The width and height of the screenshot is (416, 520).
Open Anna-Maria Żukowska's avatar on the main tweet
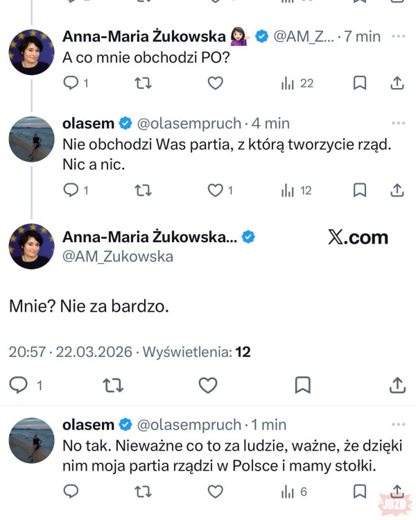pos(31,246)
